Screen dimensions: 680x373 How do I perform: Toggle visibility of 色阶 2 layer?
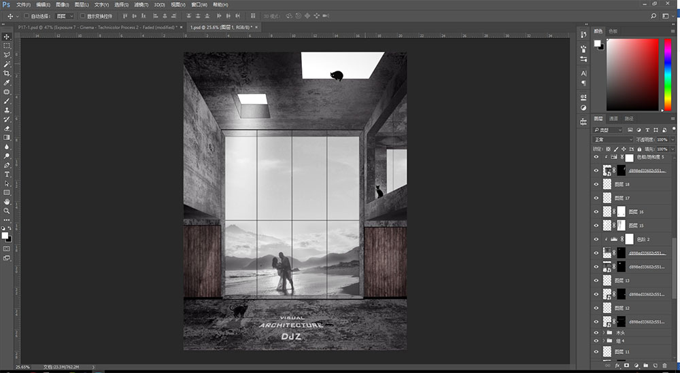point(596,239)
